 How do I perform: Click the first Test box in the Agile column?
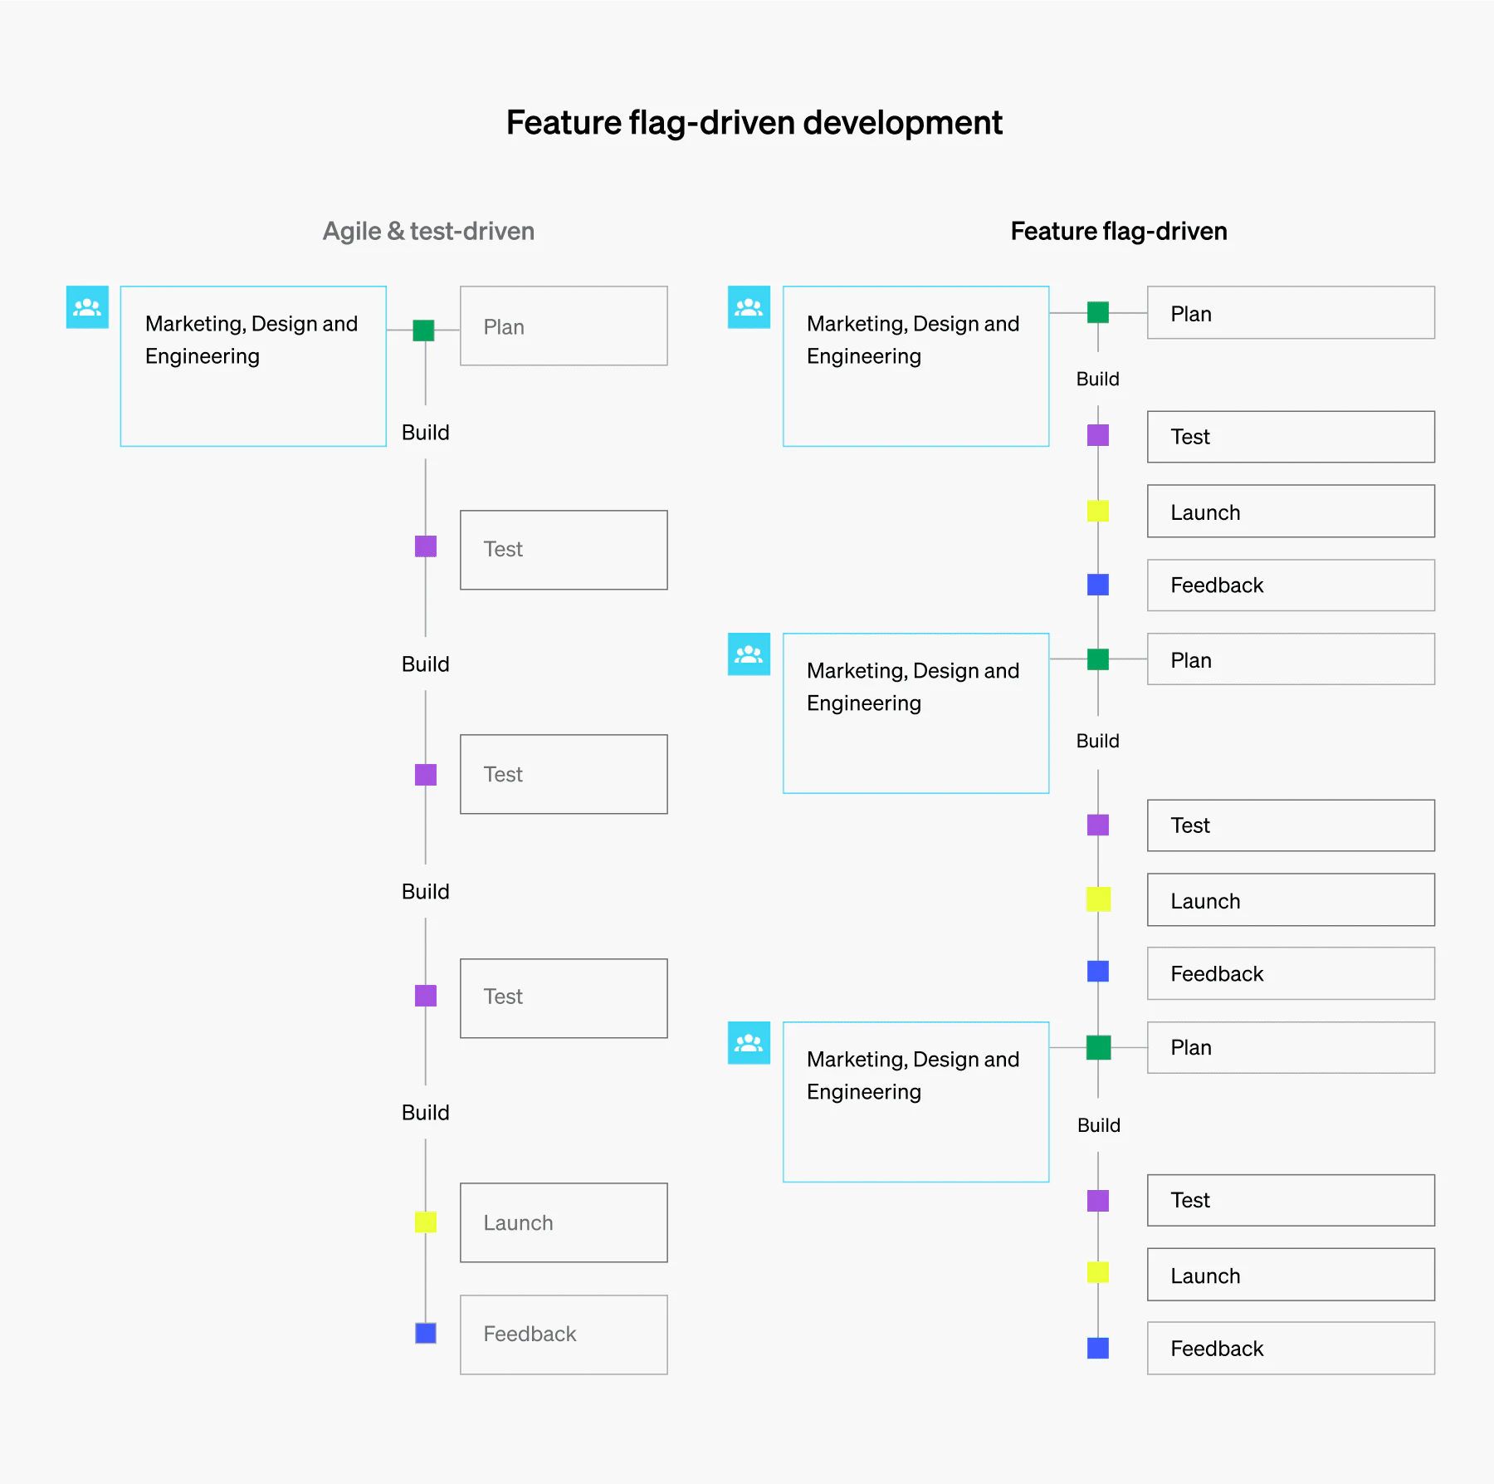click(x=564, y=550)
